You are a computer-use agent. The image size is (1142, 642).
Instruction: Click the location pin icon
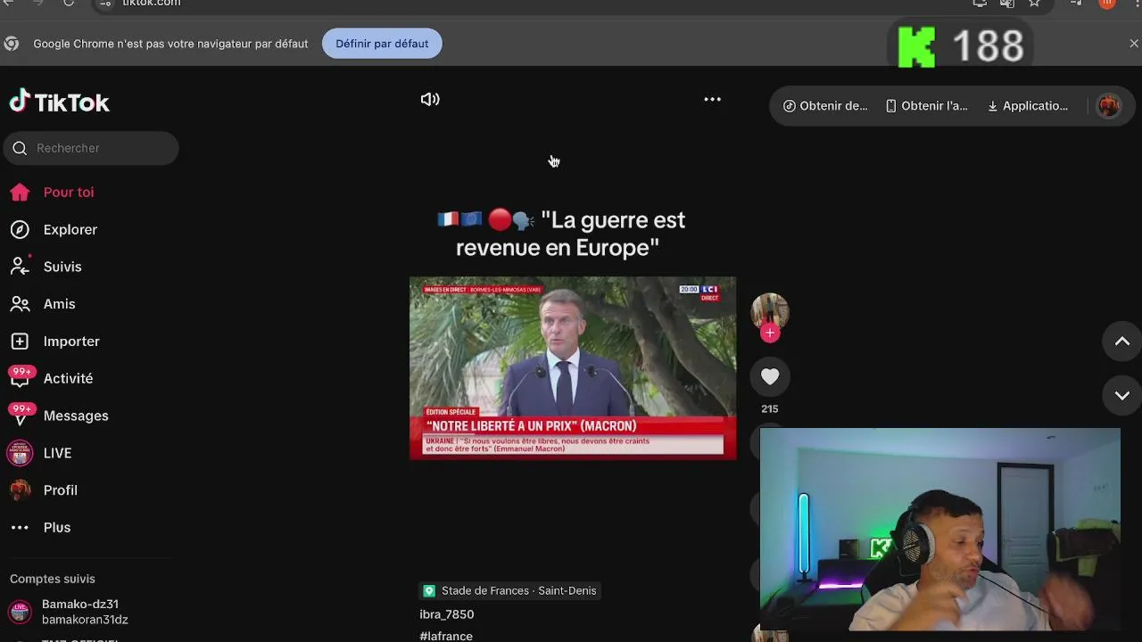[429, 591]
